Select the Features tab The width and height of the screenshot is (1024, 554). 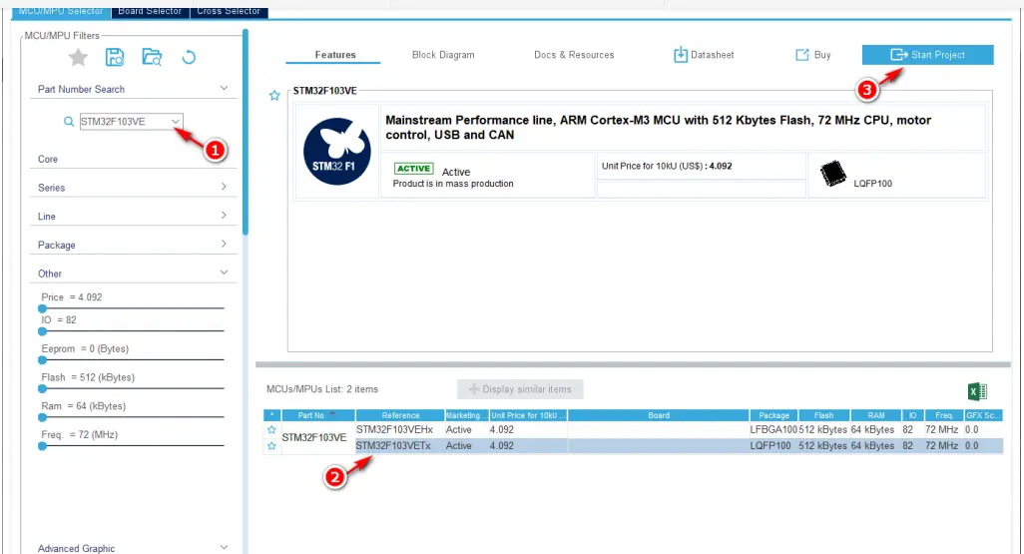(x=335, y=55)
